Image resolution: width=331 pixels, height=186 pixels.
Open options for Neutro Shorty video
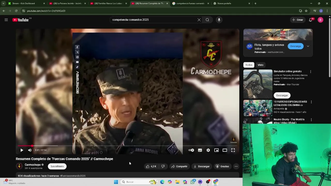[x=311, y=120]
